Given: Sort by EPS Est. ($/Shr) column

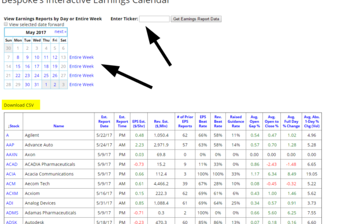Looking at the screenshot, I should [x=139, y=124].
